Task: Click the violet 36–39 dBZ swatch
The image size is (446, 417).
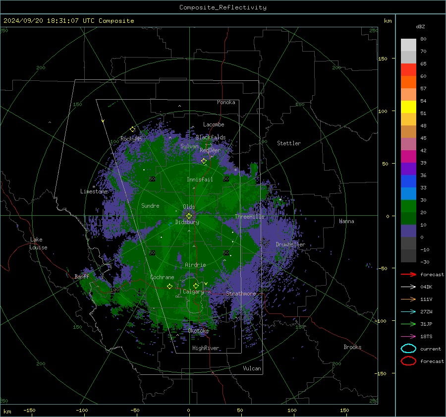Action: coord(408,169)
